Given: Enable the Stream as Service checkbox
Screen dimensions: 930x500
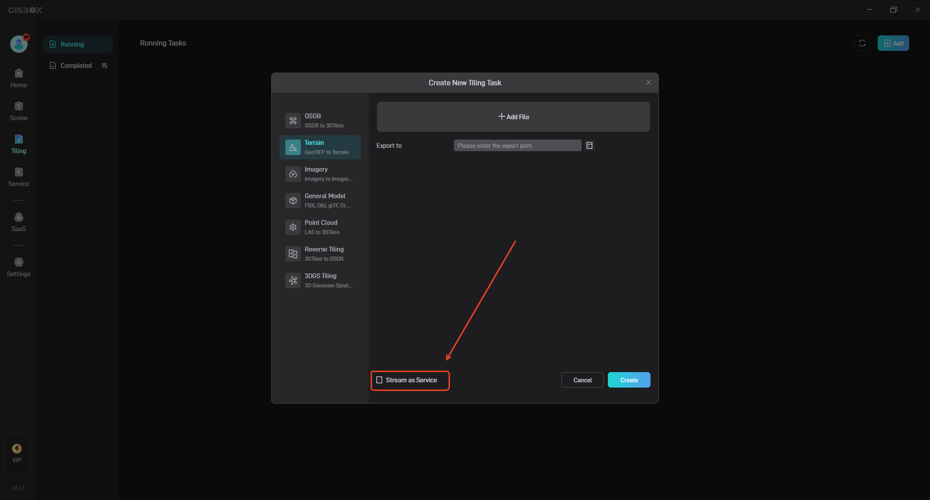Looking at the screenshot, I should [x=380, y=380].
